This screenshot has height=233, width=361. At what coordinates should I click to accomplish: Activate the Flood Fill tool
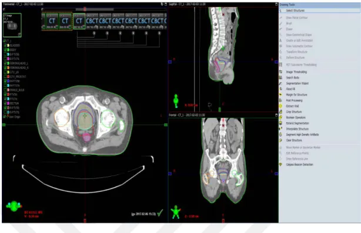(290, 89)
